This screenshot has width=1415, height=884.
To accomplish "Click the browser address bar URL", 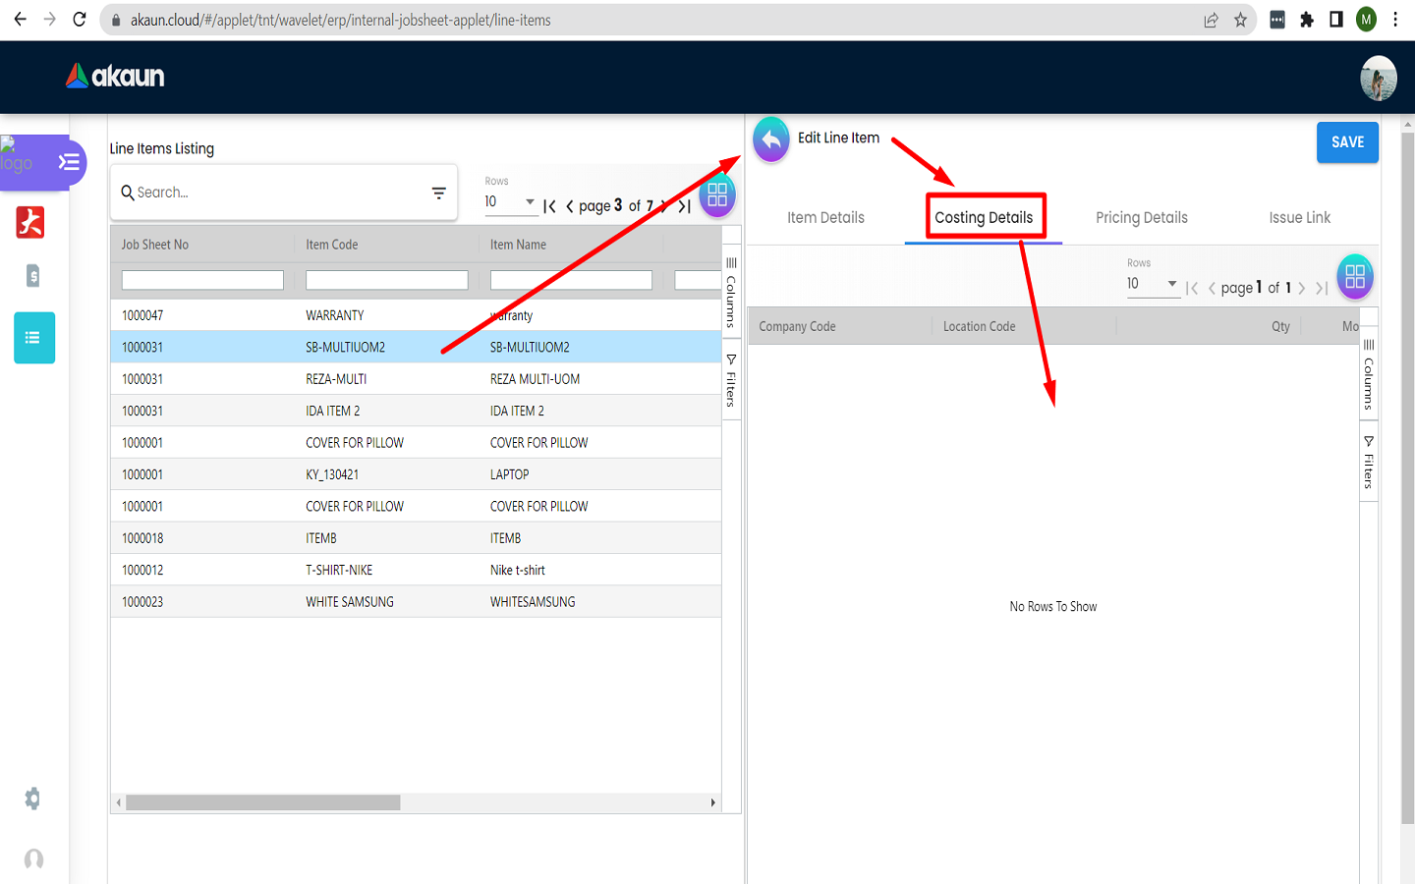I will coord(340,20).
